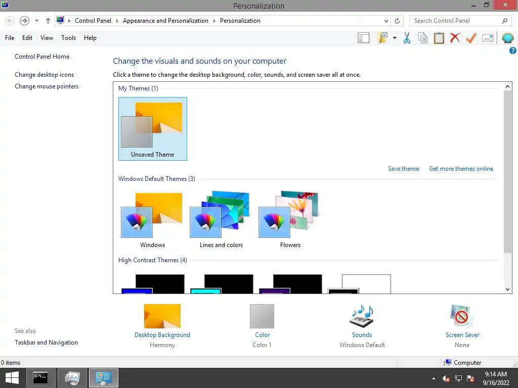Image resolution: width=518 pixels, height=388 pixels.
Task: Select the Flowers theme
Action: click(x=290, y=220)
